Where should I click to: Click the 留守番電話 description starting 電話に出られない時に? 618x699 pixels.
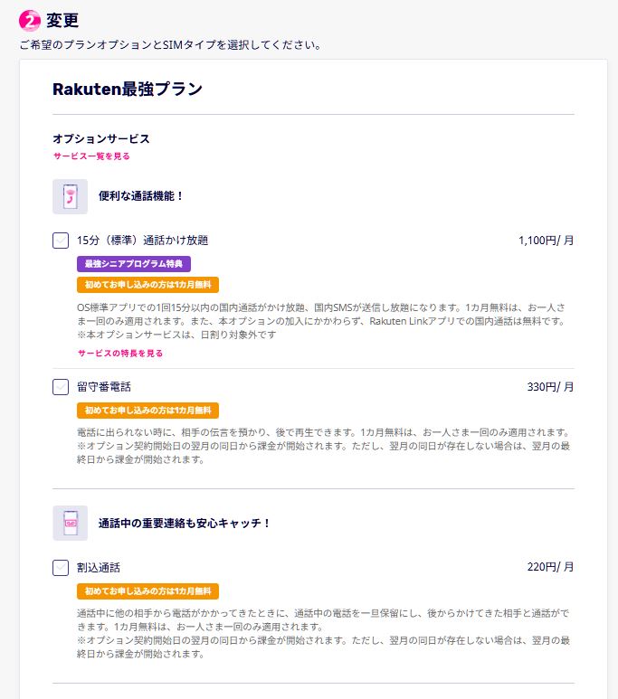[x=324, y=446]
